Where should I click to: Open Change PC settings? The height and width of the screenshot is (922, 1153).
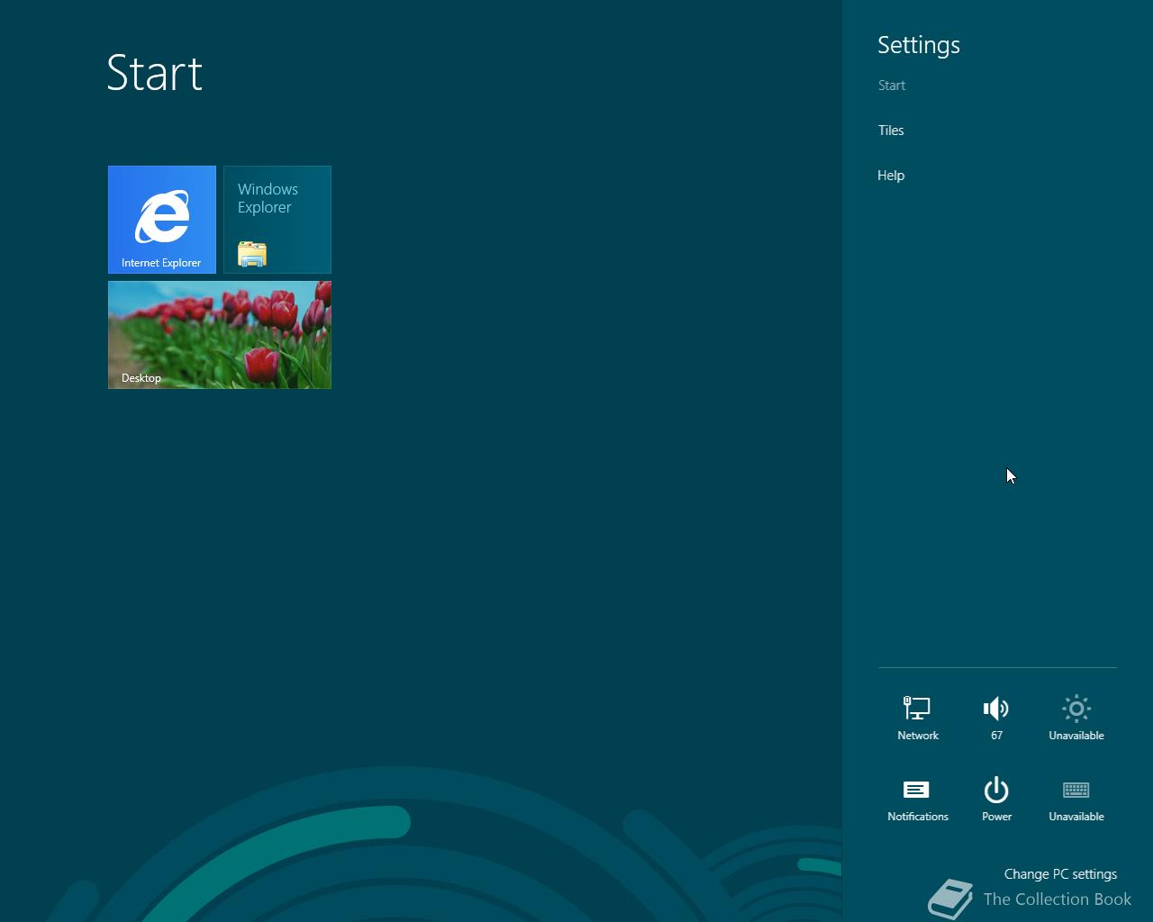(1060, 873)
